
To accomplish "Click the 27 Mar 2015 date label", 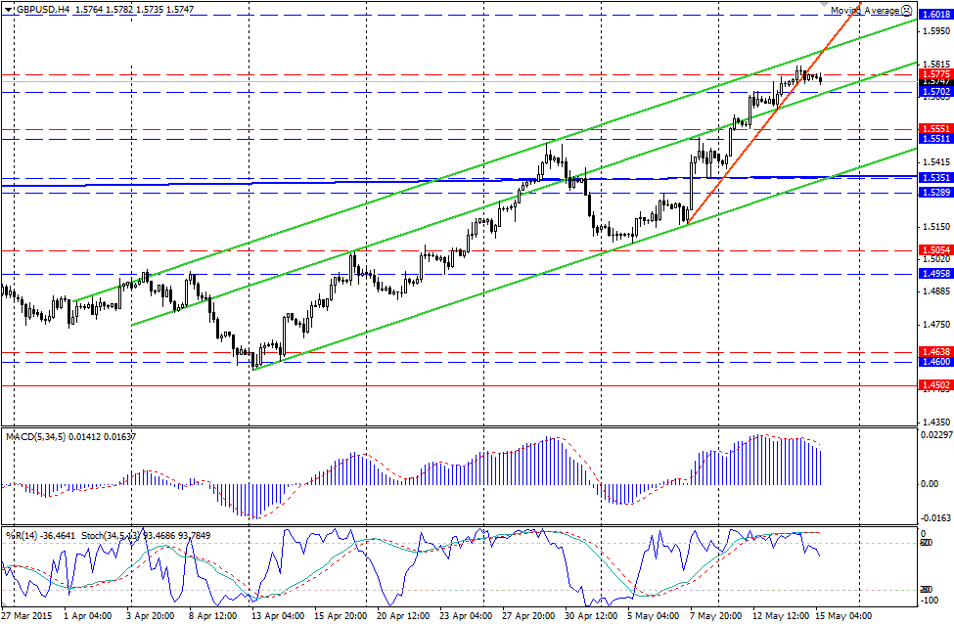I will (26, 615).
